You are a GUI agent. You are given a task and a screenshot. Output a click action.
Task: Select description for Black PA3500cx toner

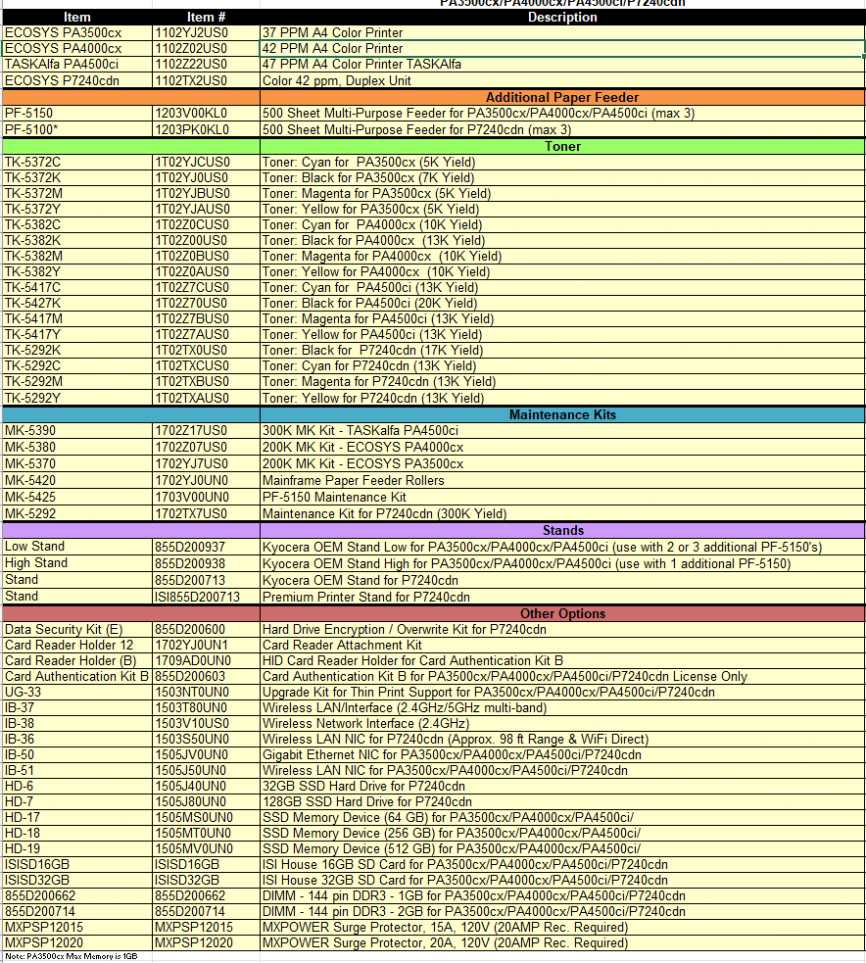click(561, 177)
